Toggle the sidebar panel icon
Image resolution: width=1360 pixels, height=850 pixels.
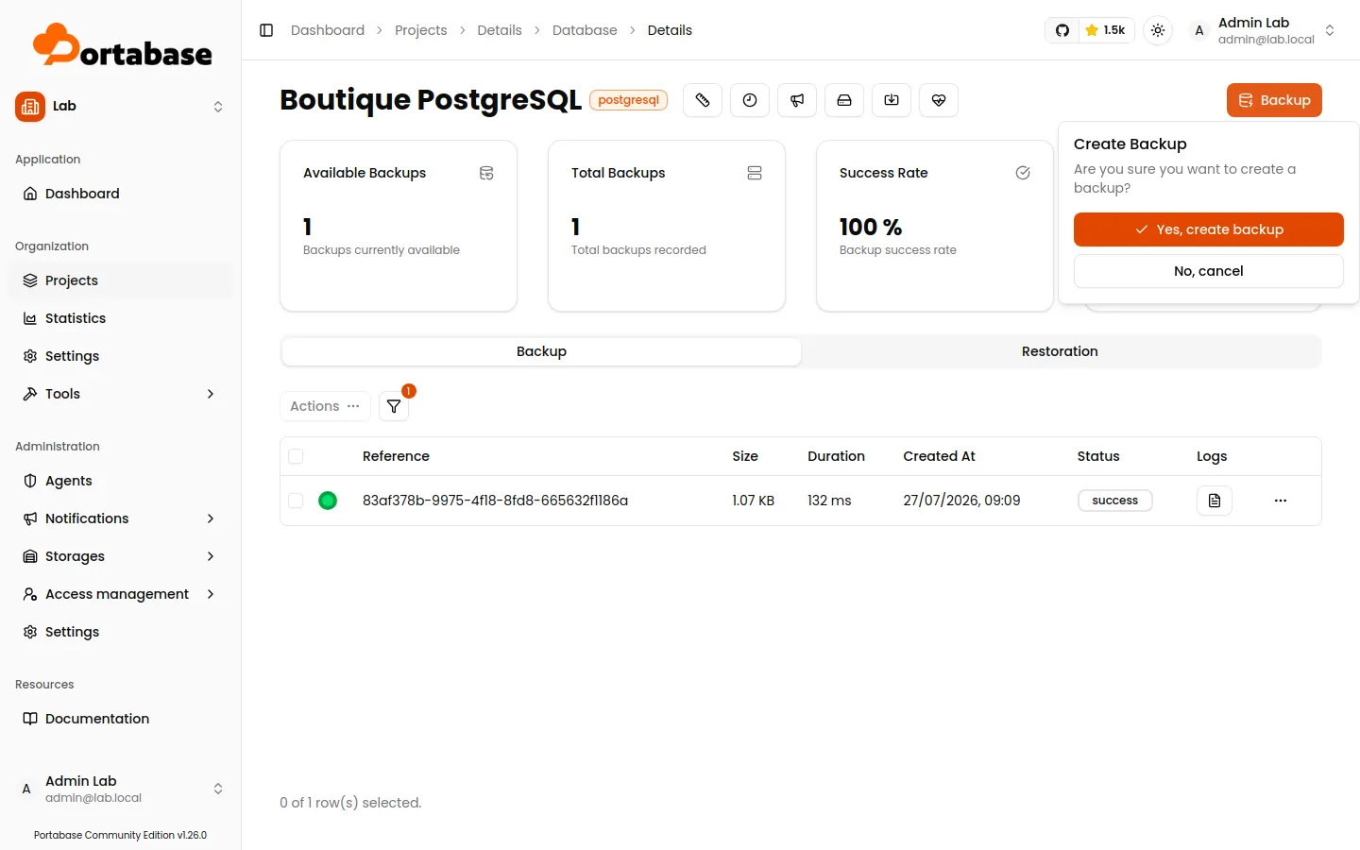tap(266, 30)
